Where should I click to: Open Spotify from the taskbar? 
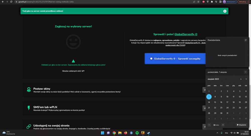[x=137, y=133]
